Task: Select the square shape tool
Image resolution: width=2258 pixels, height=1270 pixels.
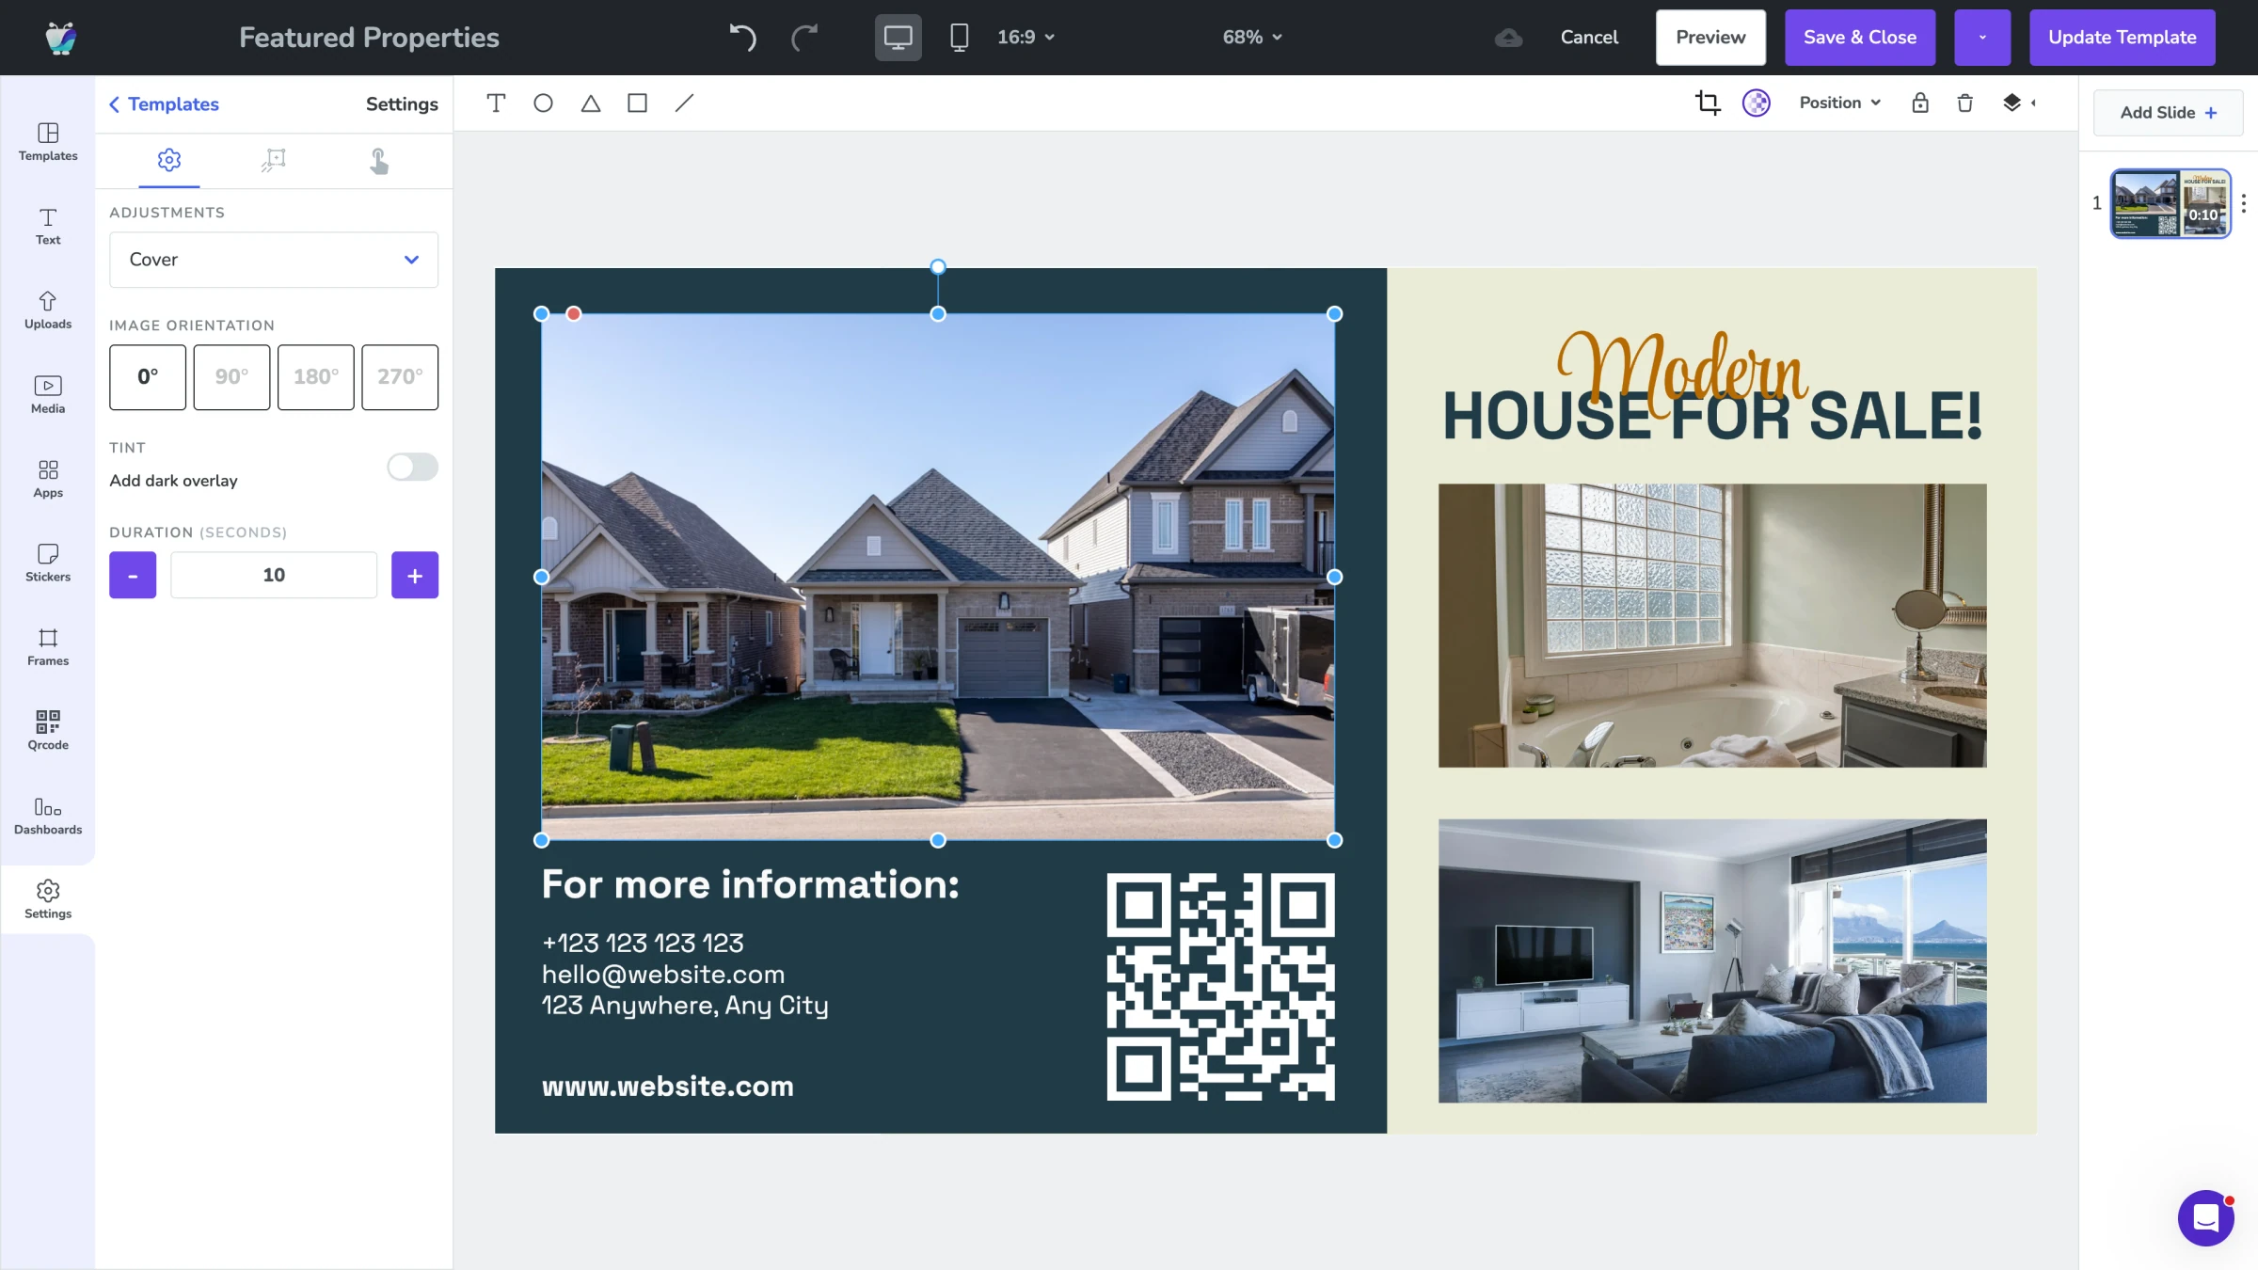Action: [637, 103]
